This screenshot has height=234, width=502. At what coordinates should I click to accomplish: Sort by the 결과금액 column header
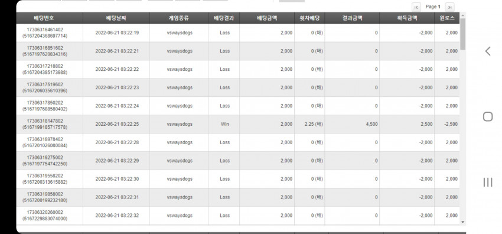click(x=352, y=18)
